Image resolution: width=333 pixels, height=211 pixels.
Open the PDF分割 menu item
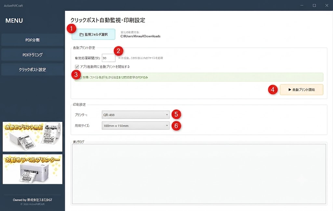[33, 40]
